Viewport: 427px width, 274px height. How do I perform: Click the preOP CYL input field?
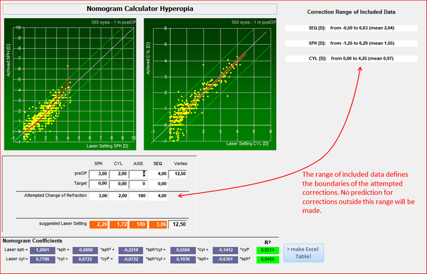pyautogui.click(x=118, y=173)
